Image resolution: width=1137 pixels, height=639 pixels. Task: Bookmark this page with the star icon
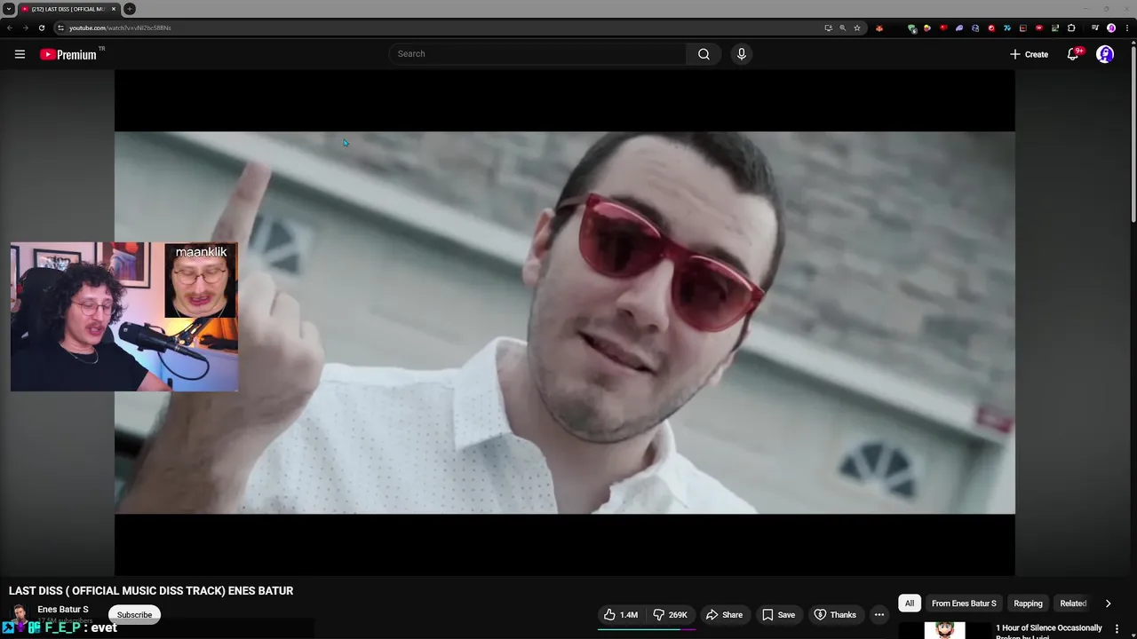tap(857, 28)
